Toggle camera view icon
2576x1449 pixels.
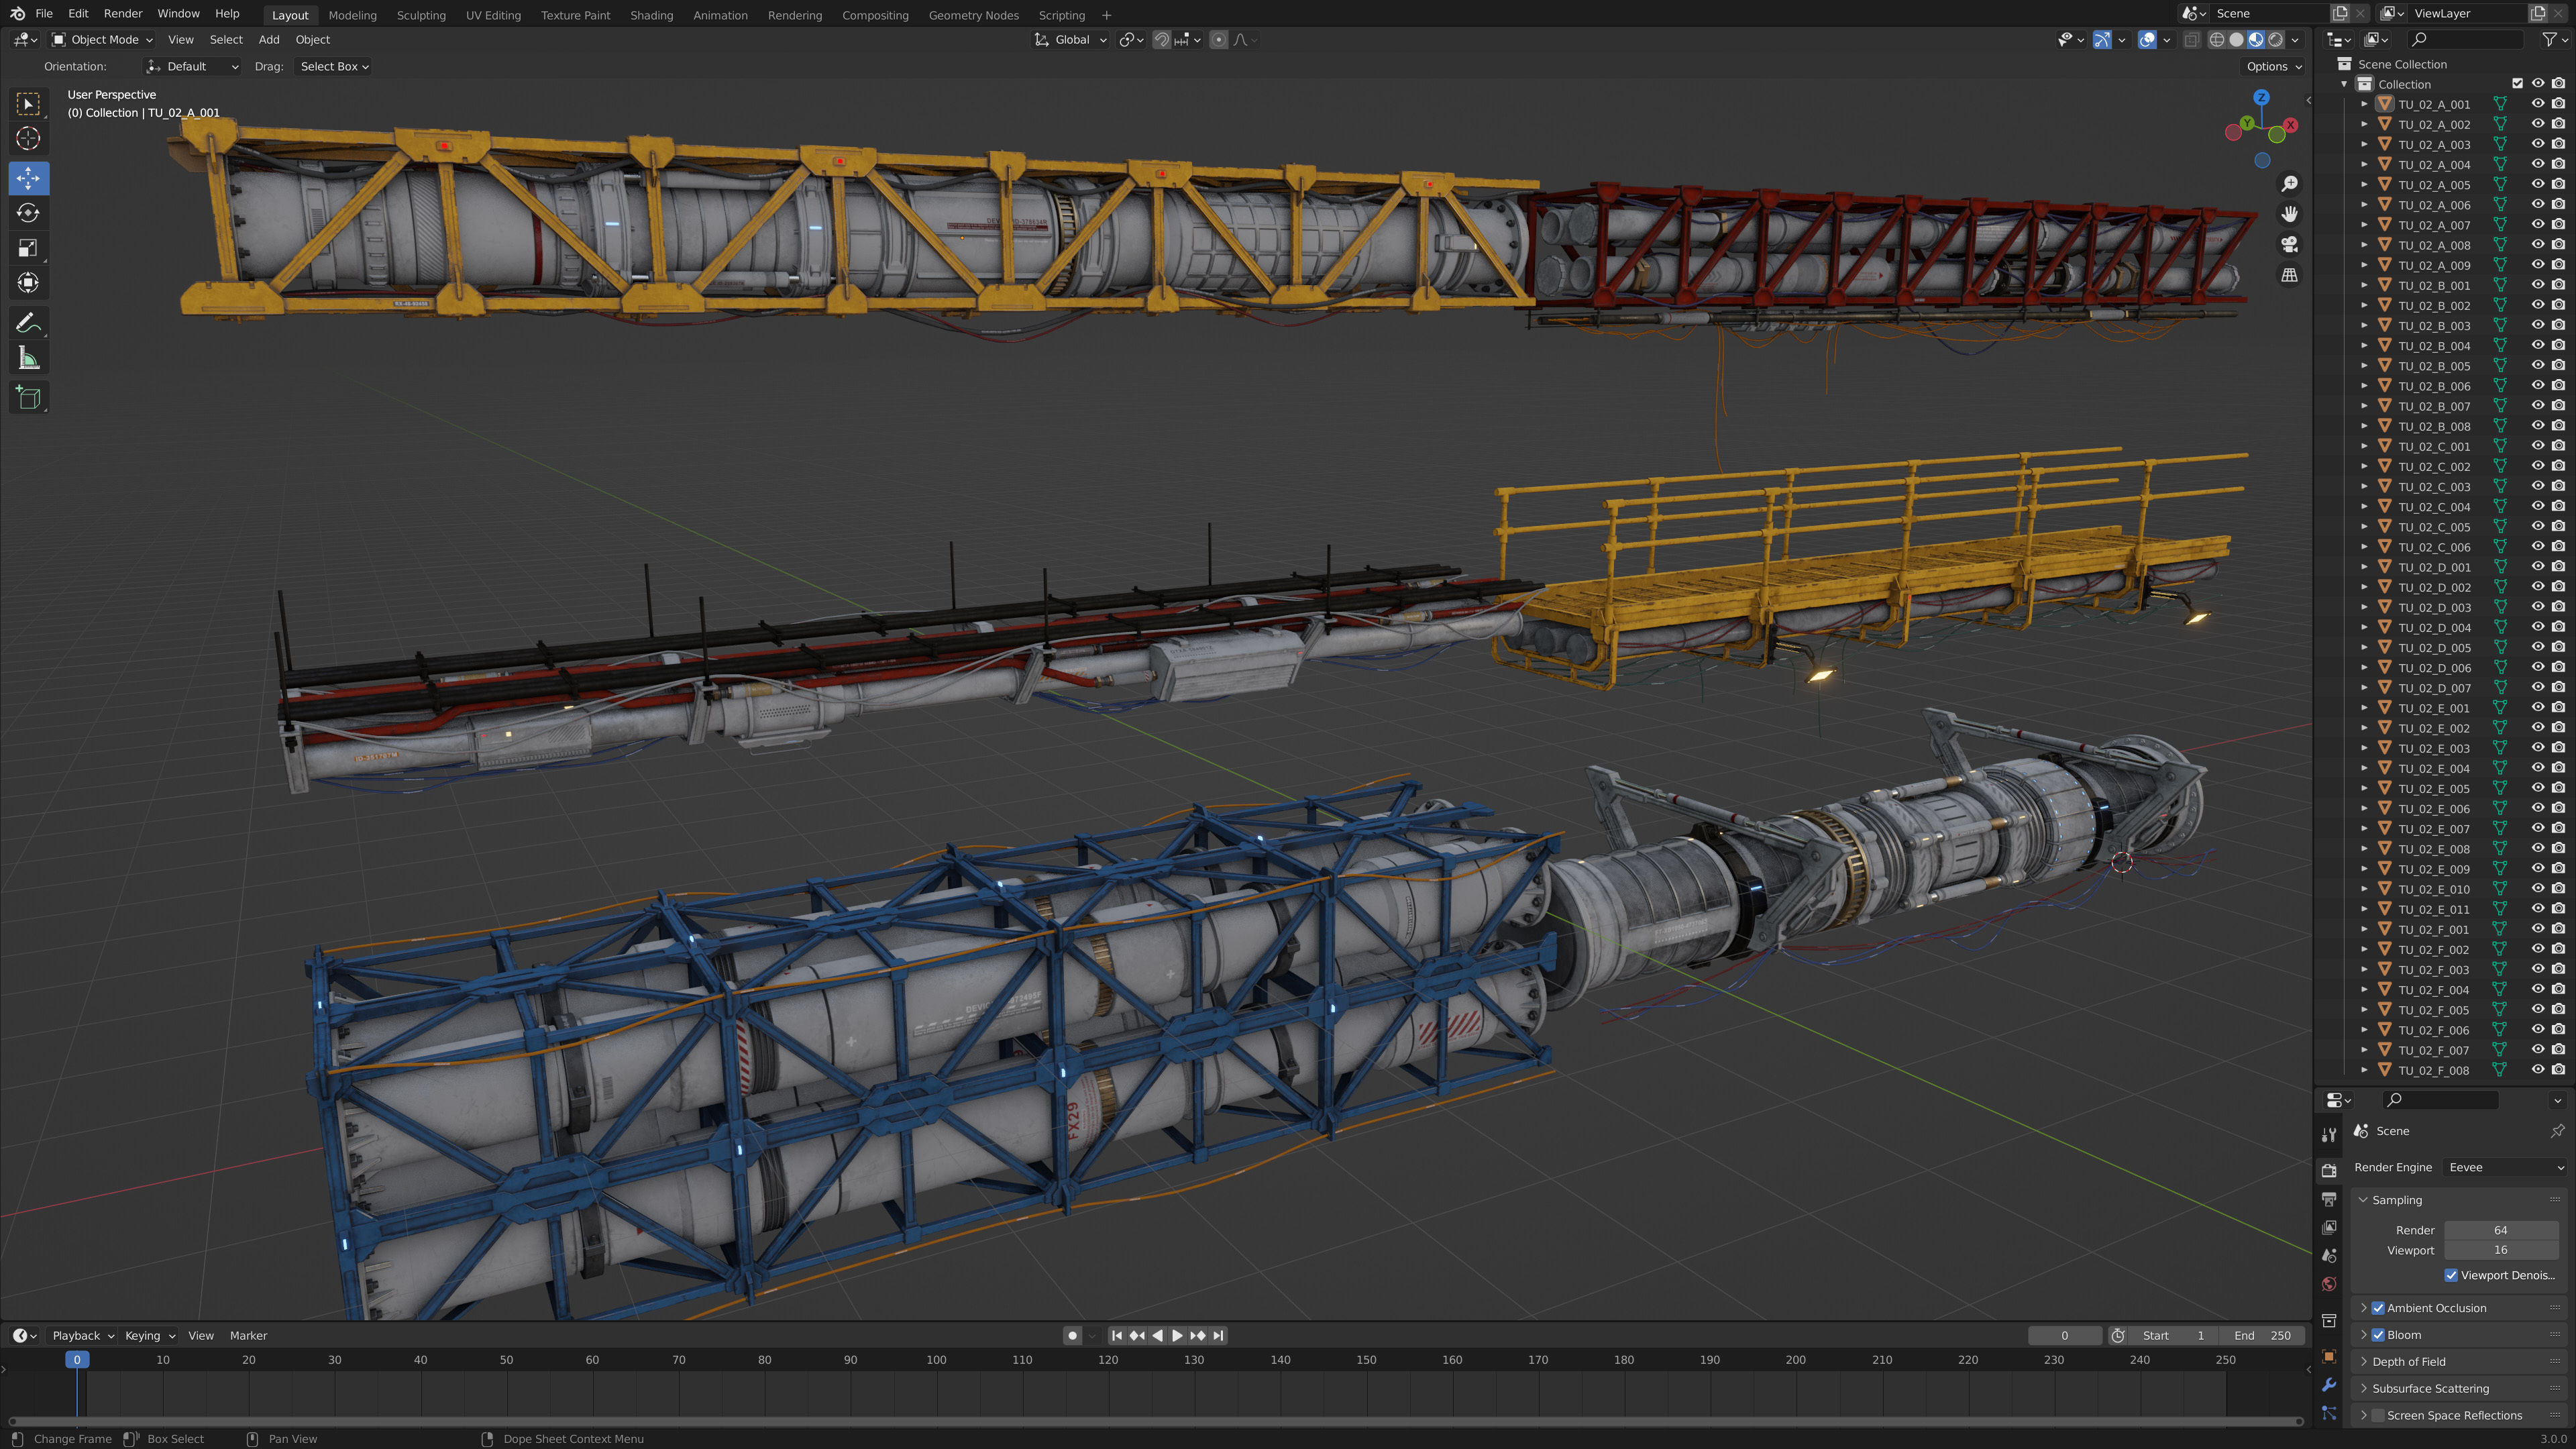(x=2289, y=244)
